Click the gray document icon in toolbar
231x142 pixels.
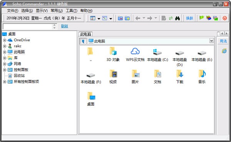point(164,18)
